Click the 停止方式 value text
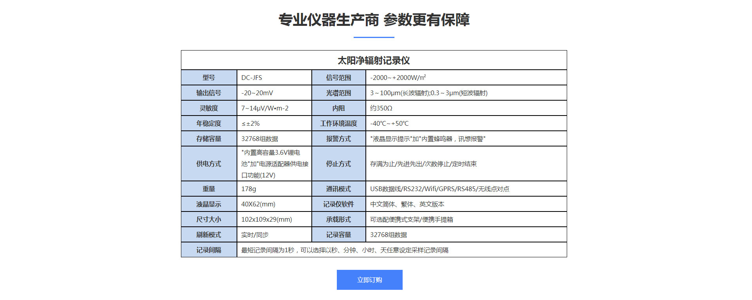Viewport: 752px width, 300px height. tap(423, 164)
